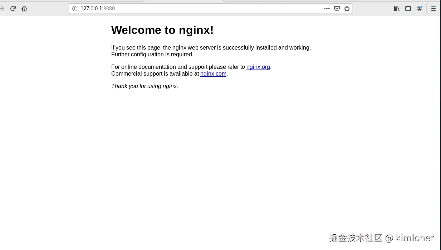The image size is (441, 250).
Task: Click the 'Welcome to nginx!' heading
Action: (162, 30)
